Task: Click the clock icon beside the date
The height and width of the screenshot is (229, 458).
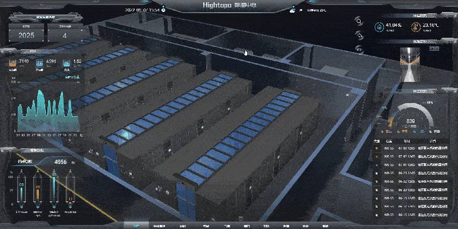Action: (163, 9)
